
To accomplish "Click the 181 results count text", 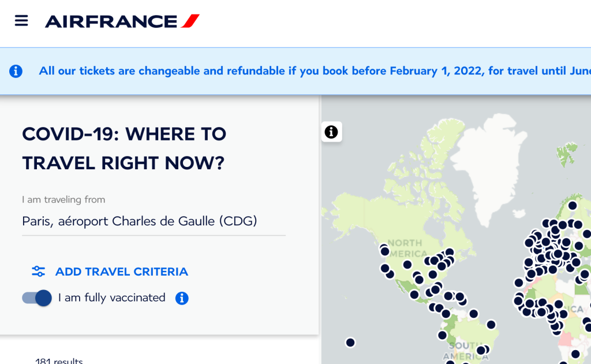I will 59,361.
